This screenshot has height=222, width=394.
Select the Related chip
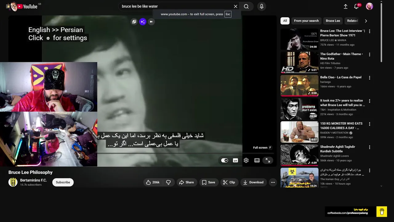click(x=352, y=21)
